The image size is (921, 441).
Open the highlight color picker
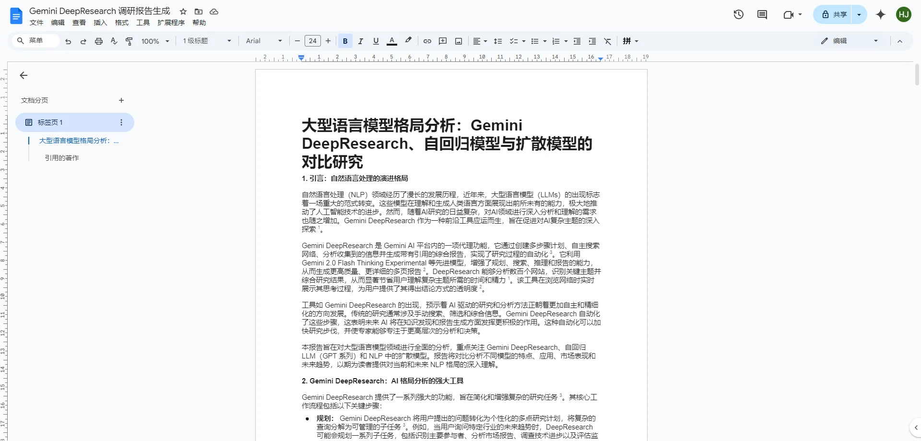tap(408, 41)
